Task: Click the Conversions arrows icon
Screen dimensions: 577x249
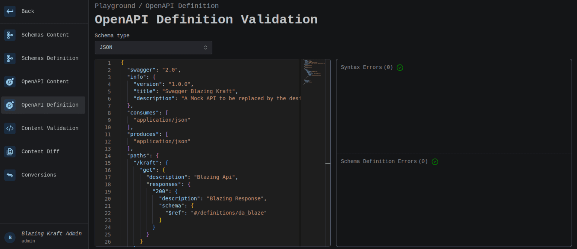Action: pos(10,175)
